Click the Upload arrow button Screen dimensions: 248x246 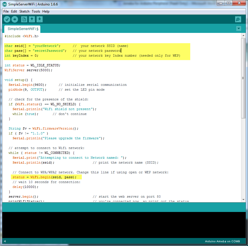(15, 19)
